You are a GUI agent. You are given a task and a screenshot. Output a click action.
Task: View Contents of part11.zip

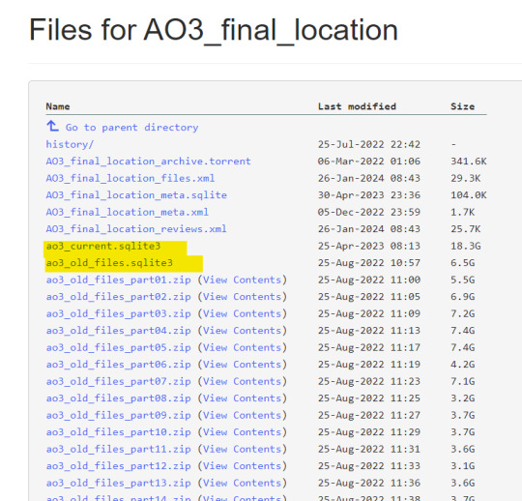click(x=243, y=449)
